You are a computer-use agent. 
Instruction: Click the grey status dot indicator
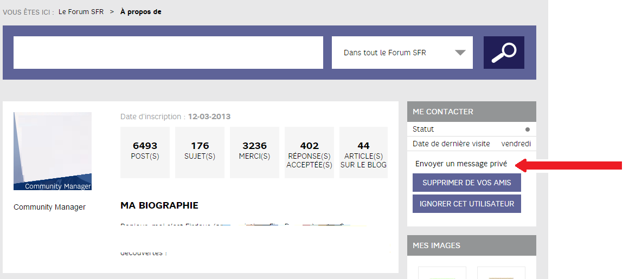tap(527, 129)
